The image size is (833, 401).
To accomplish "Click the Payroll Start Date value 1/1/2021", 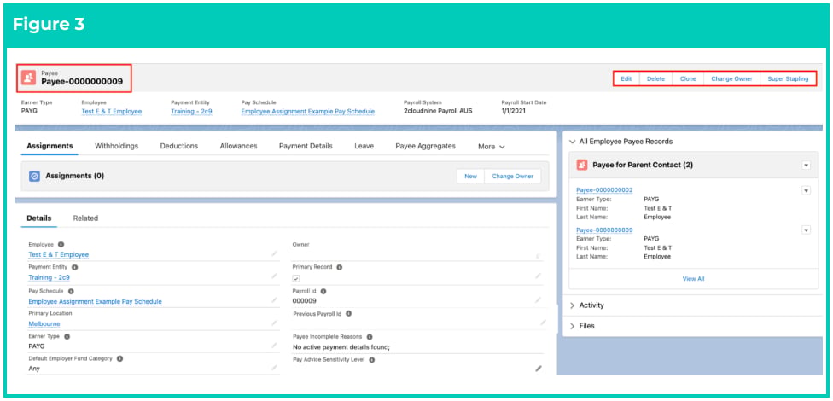I will [x=515, y=112].
